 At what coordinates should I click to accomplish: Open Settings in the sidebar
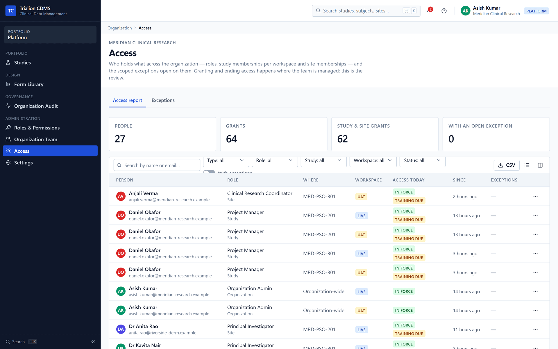(50, 163)
